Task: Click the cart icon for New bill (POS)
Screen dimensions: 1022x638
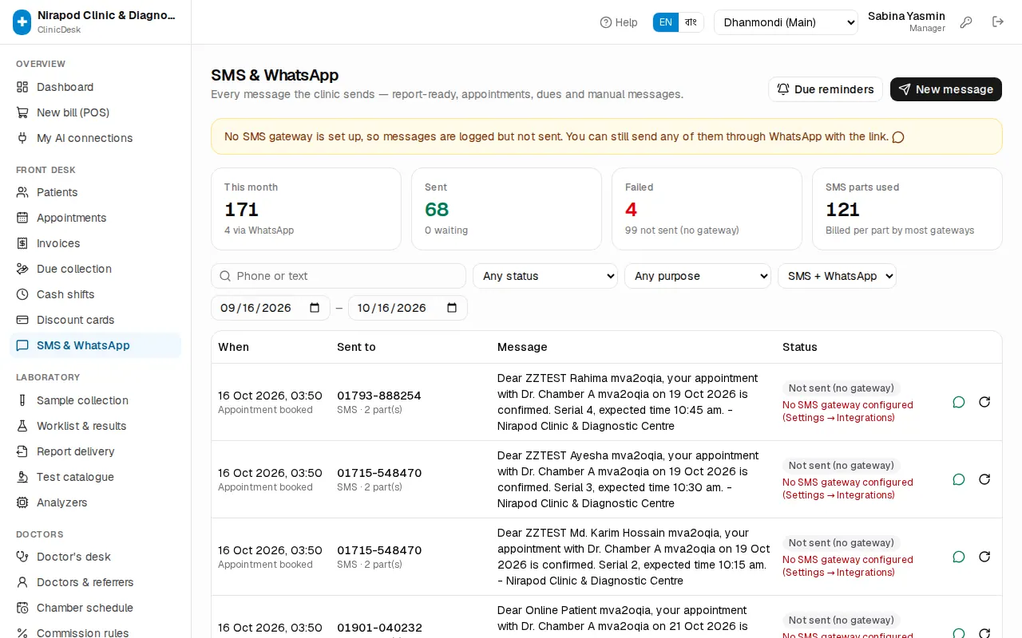Action: pyautogui.click(x=22, y=112)
